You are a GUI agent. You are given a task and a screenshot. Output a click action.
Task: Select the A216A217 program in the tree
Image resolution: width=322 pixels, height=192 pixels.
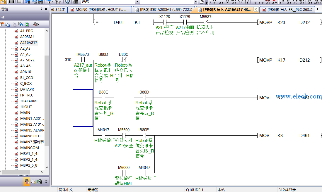[x=28, y=43]
